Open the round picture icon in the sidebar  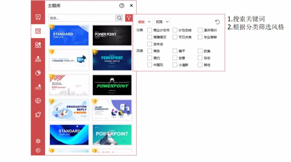point(38,101)
